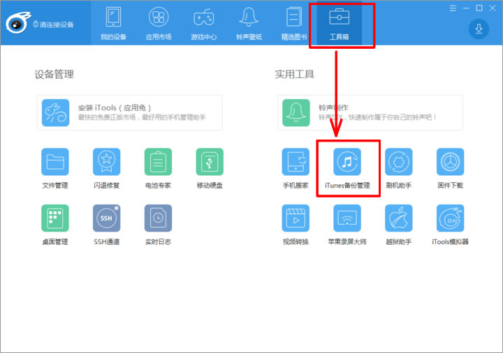Screen dimensions: 503x353
Task: Open the 刷机助手 flashing assistant
Action: tap(399, 162)
